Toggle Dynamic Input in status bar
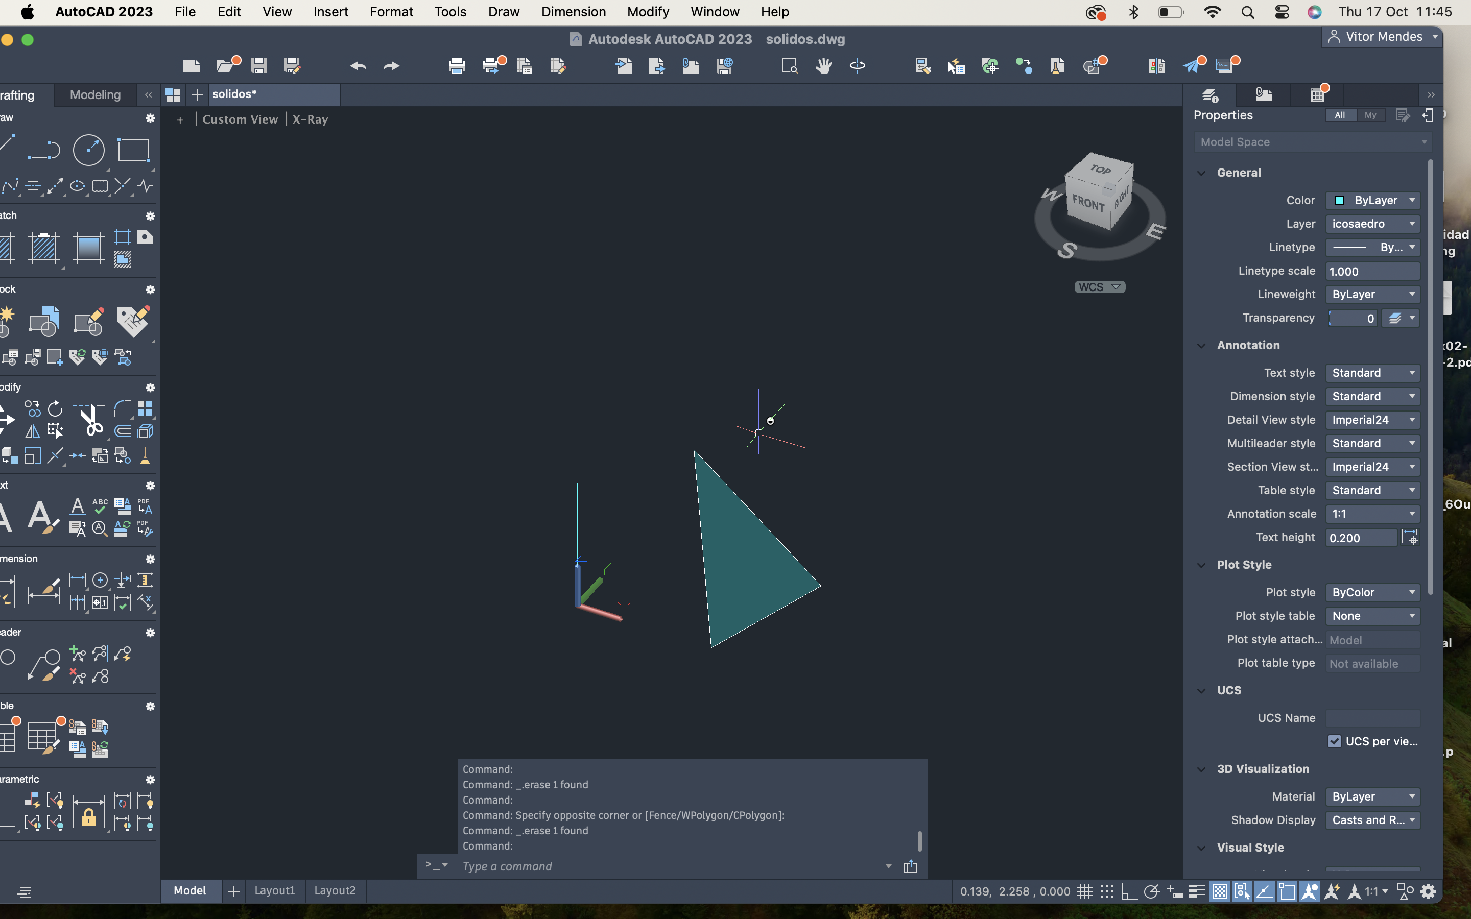 1174,891
